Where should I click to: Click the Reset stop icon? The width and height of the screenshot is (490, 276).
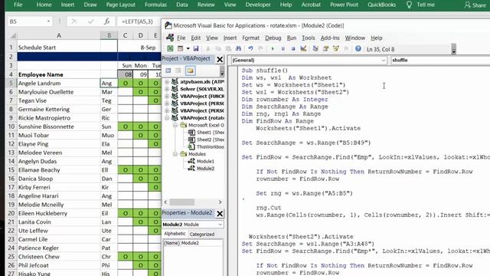[x=293, y=48]
